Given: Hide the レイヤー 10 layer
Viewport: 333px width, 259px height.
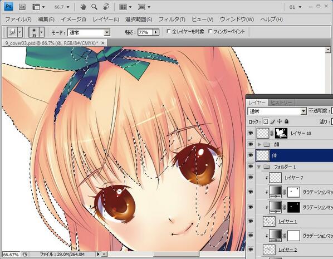Looking at the screenshot, I should (251, 133).
